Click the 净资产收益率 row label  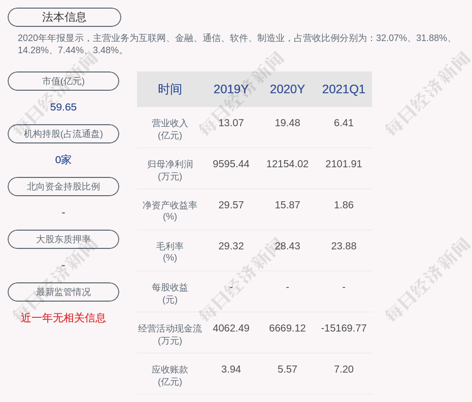pos(170,210)
